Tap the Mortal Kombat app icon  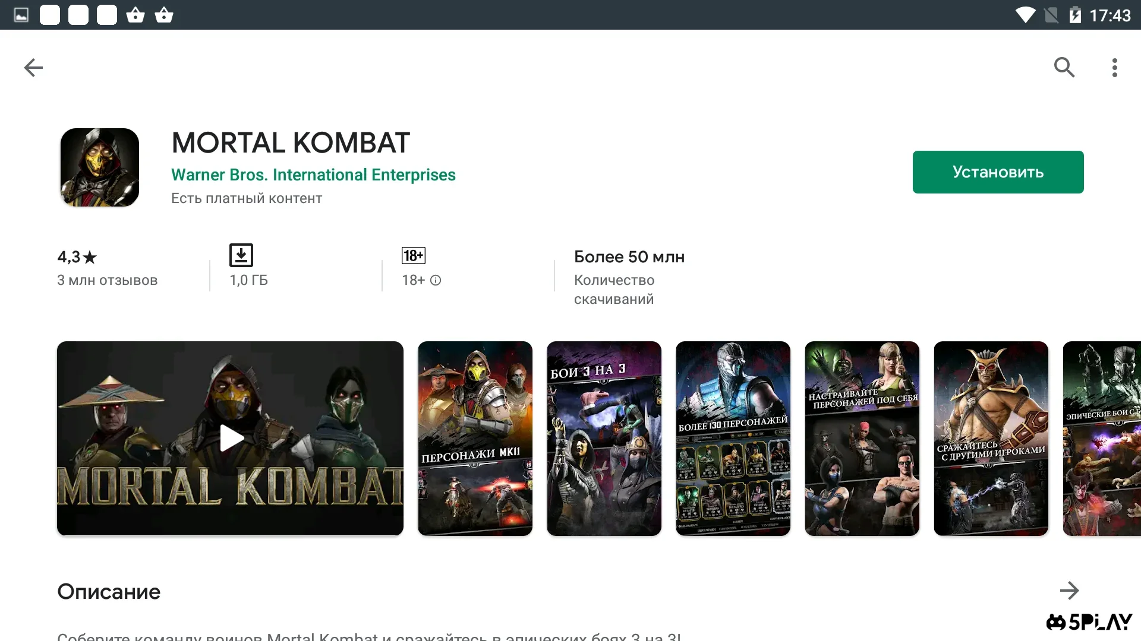[100, 167]
